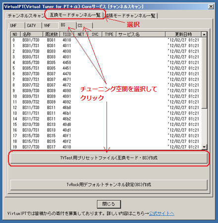Click TSID value 4672

click(x=67, y=85)
